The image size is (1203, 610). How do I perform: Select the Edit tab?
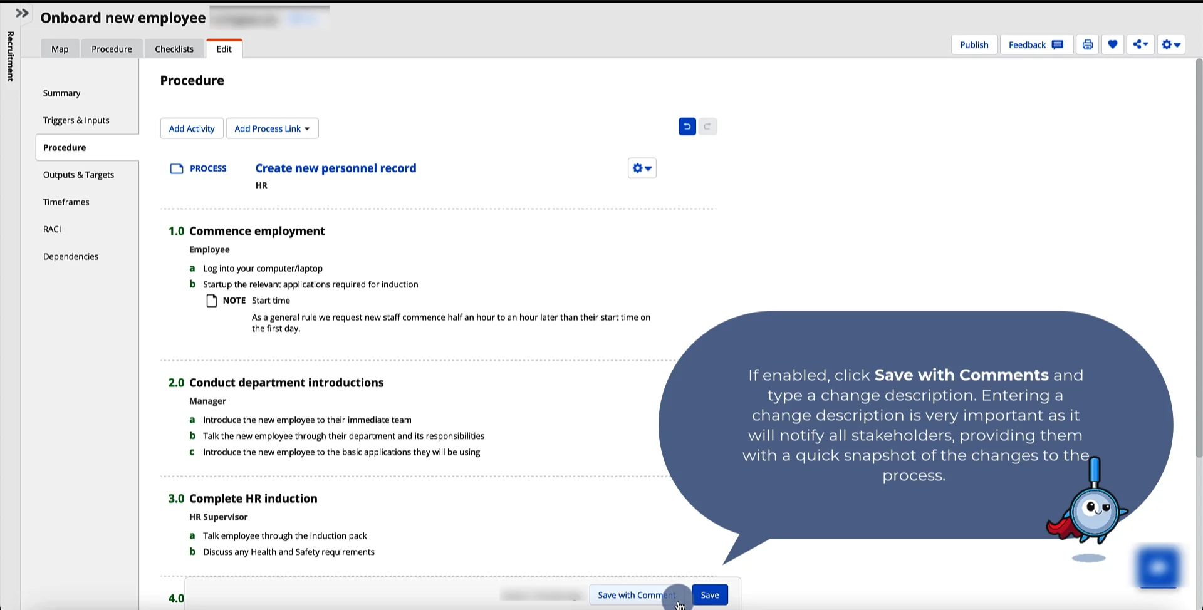tap(224, 49)
